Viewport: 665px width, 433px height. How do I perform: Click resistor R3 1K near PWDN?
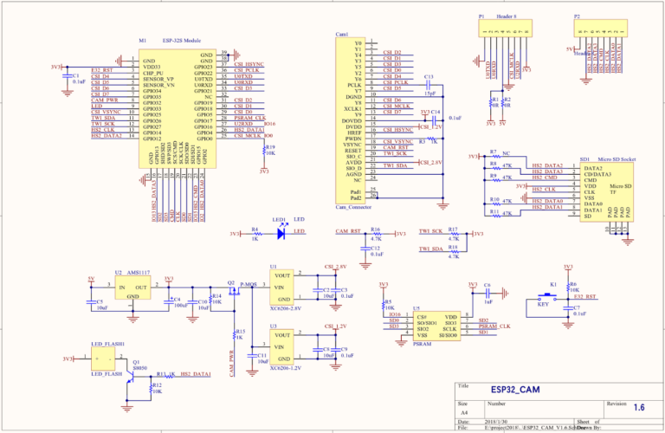[432, 139]
